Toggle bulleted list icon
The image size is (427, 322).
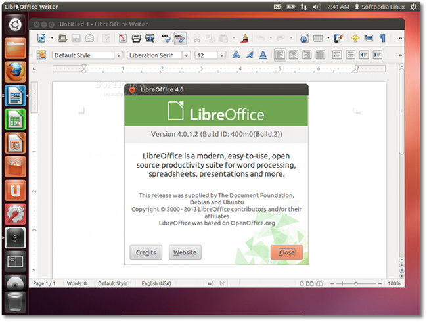[x=350, y=55]
